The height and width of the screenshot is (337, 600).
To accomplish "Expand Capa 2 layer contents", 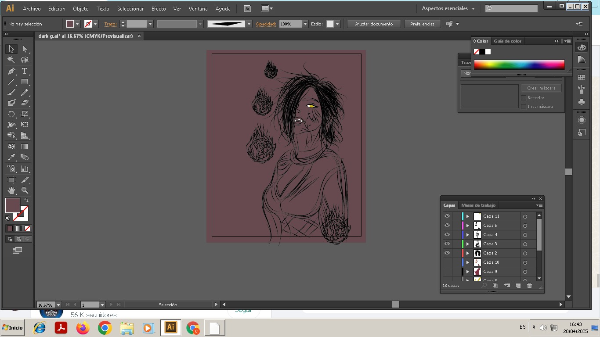I will pos(468,253).
